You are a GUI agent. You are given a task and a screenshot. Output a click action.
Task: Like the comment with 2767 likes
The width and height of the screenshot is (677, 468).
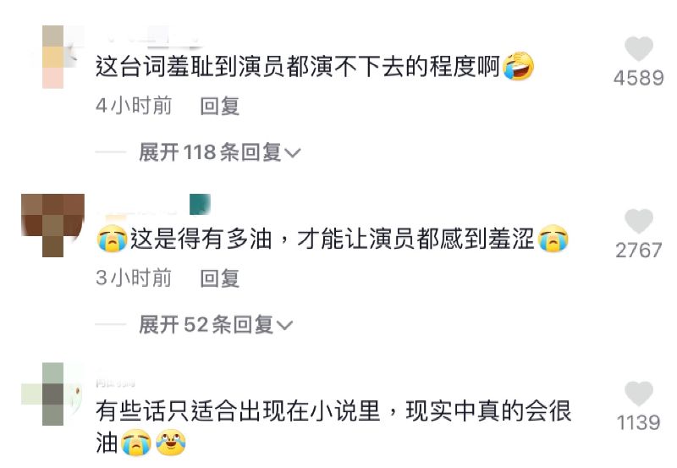coord(639,221)
